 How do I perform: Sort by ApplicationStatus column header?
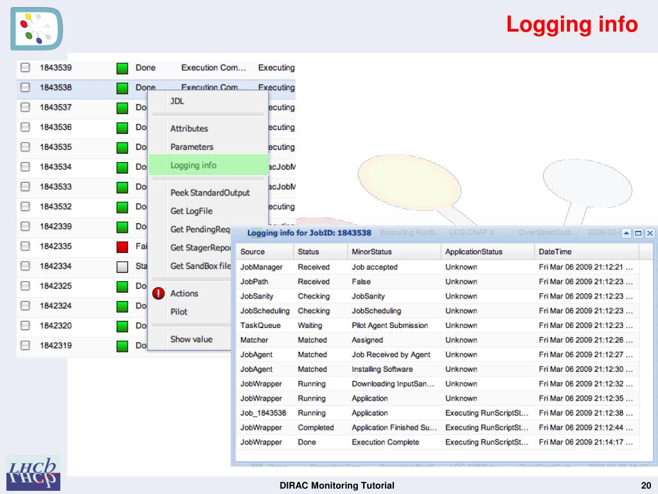[x=488, y=252]
